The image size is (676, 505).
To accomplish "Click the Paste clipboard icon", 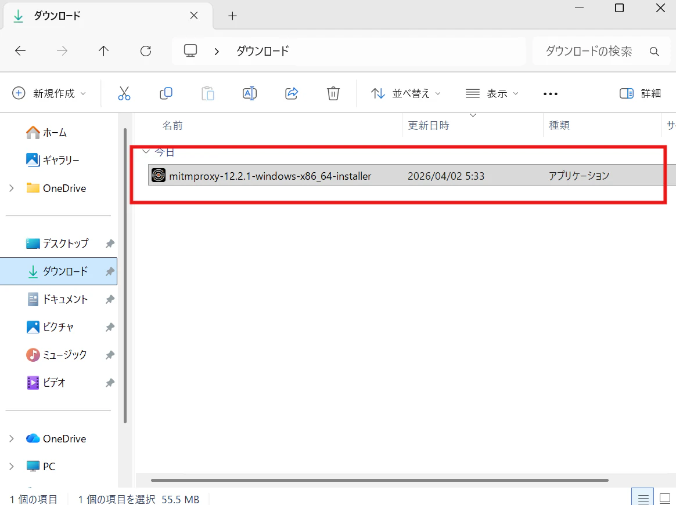I will (x=208, y=93).
